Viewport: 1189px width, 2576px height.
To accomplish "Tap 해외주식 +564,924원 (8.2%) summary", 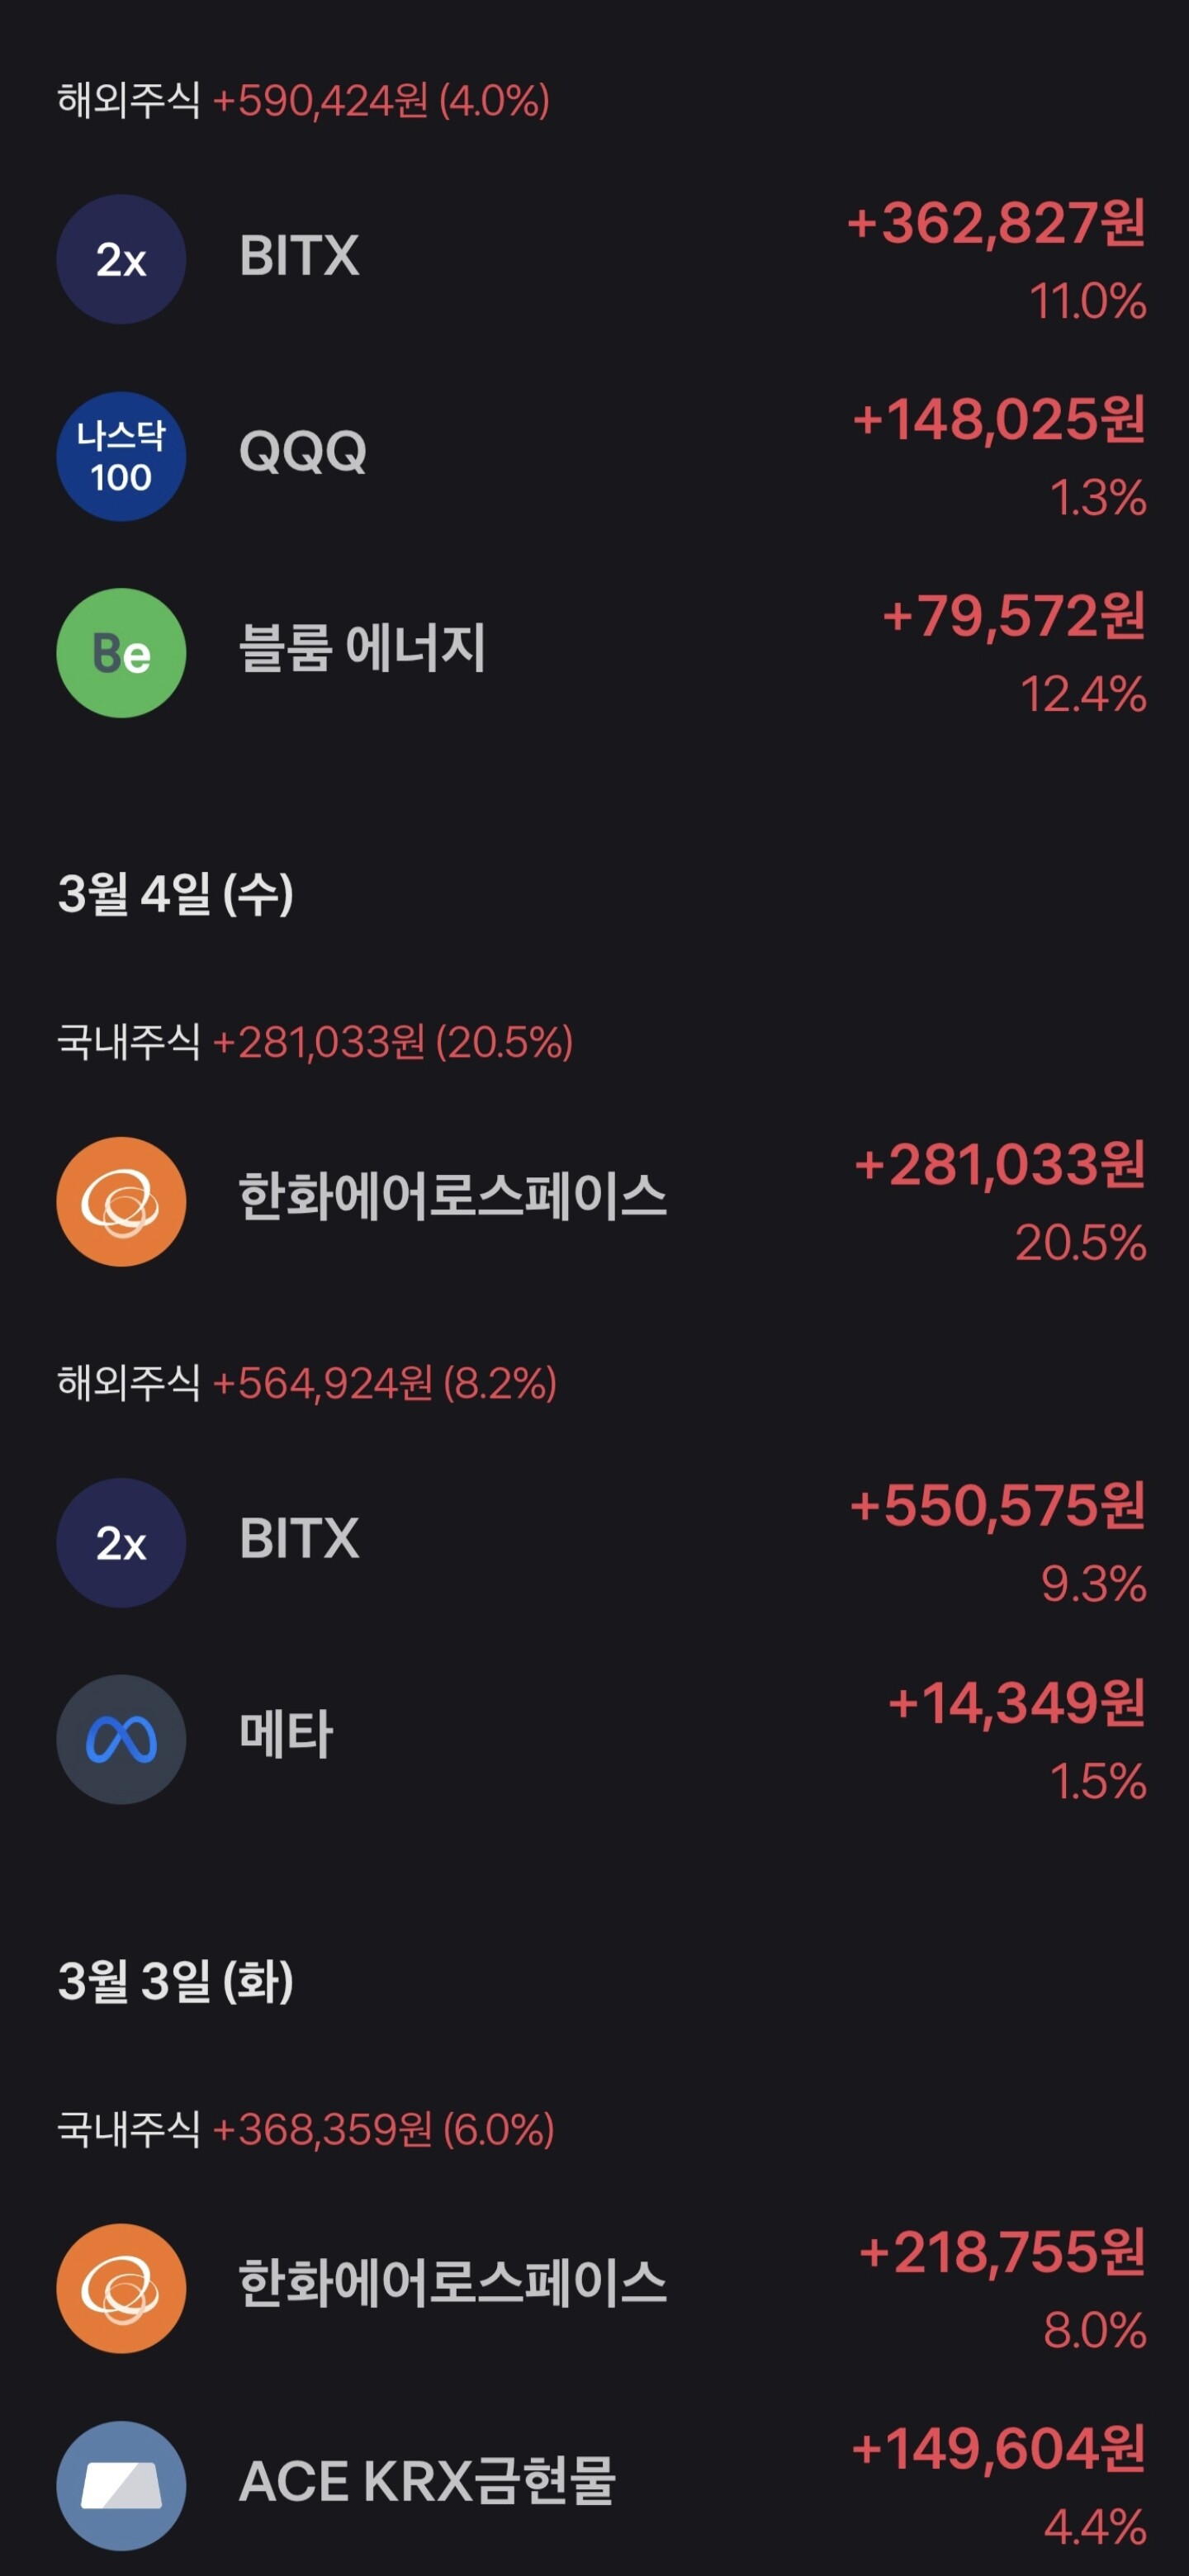I will point(307,1383).
